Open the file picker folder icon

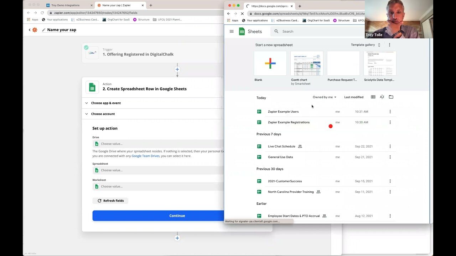pyautogui.click(x=391, y=97)
